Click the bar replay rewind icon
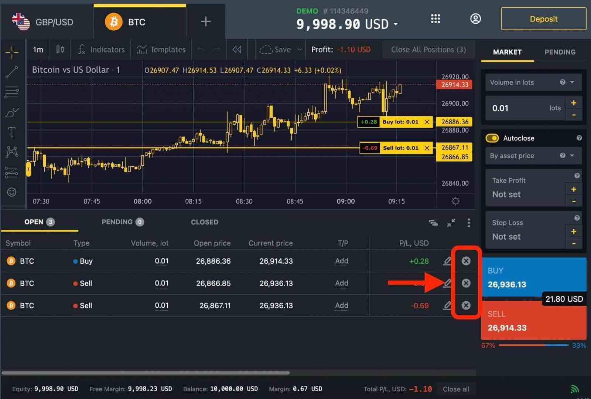The height and width of the screenshot is (399, 591). (x=237, y=49)
